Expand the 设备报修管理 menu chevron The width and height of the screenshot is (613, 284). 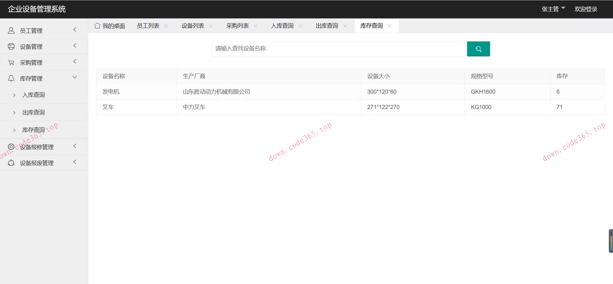tap(75, 146)
